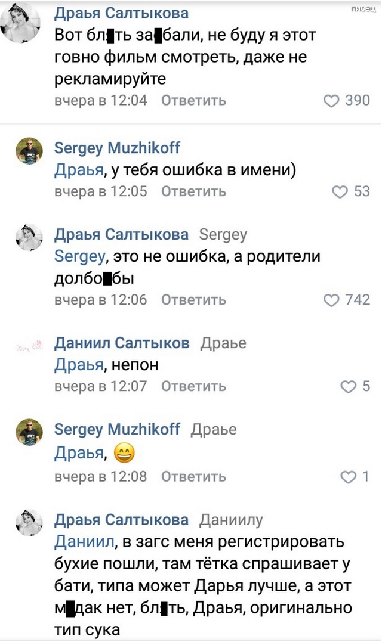The image size is (382, 642).
Task: Like Даниил Салтыков's comment with 5 likes
Action: point(347,387)
